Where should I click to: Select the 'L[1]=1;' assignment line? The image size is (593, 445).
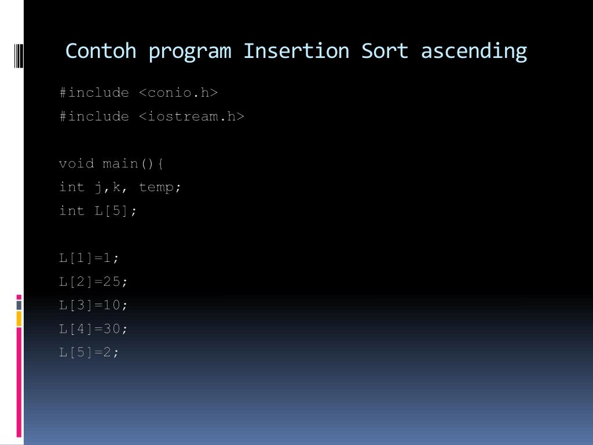89,258
